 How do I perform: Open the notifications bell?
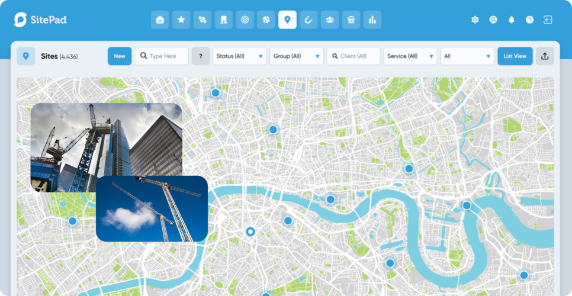[511, 20]
